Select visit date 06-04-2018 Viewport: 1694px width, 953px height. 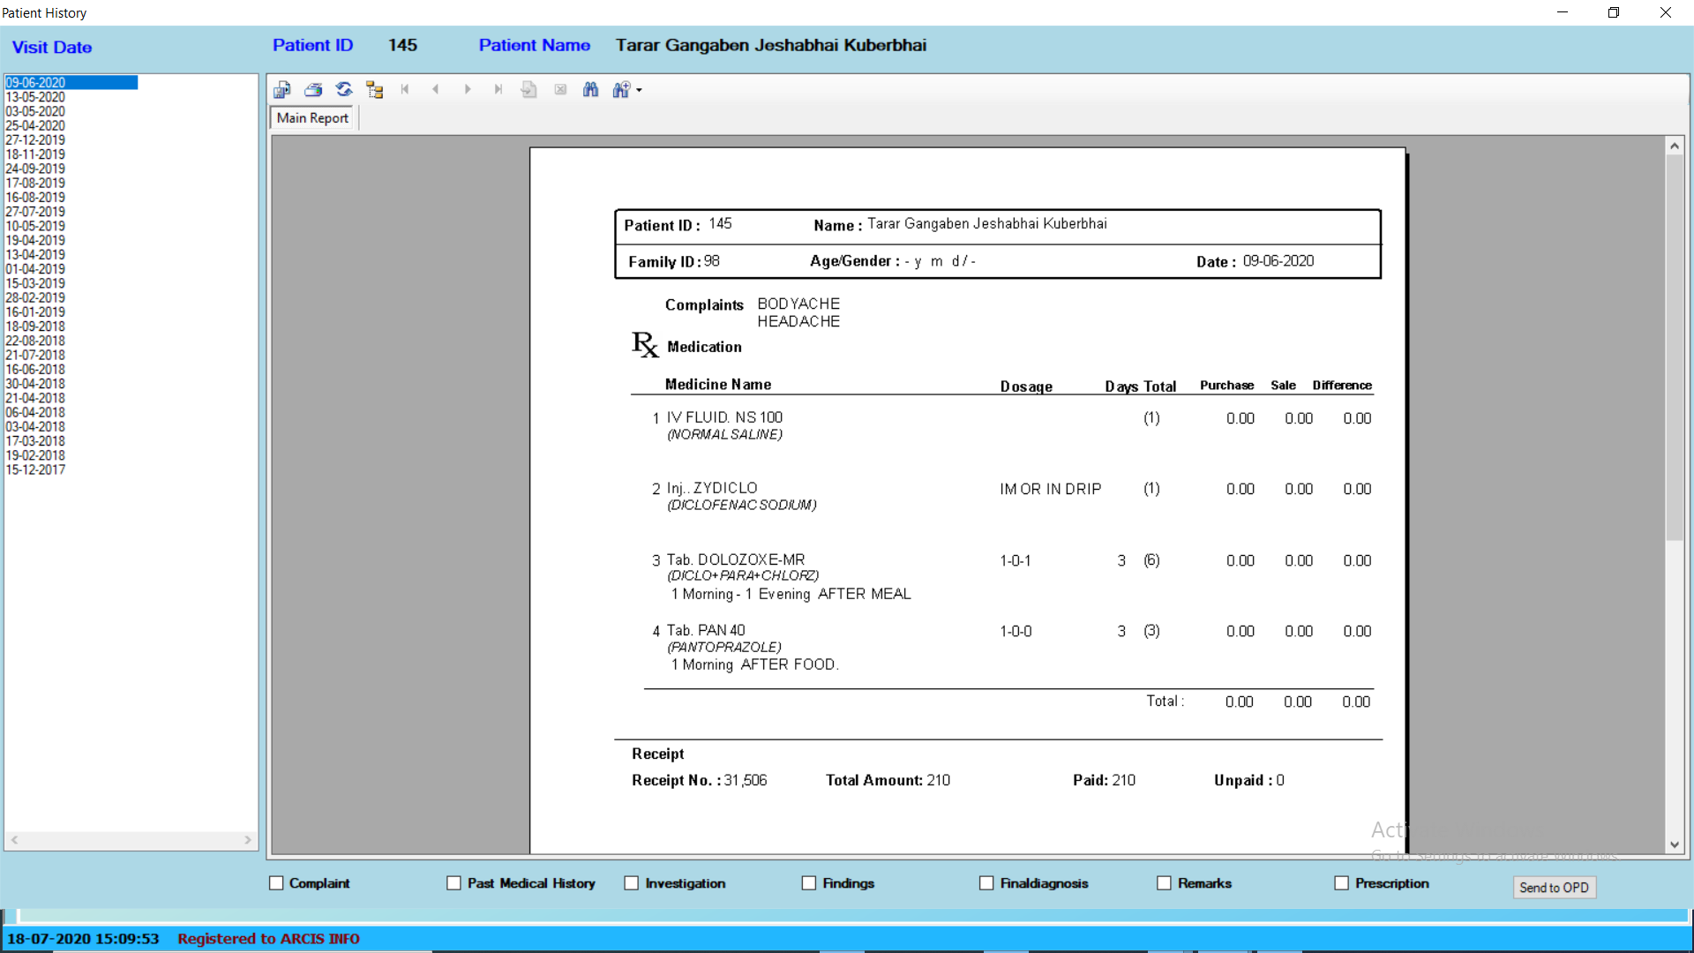[x=36, y=413]
